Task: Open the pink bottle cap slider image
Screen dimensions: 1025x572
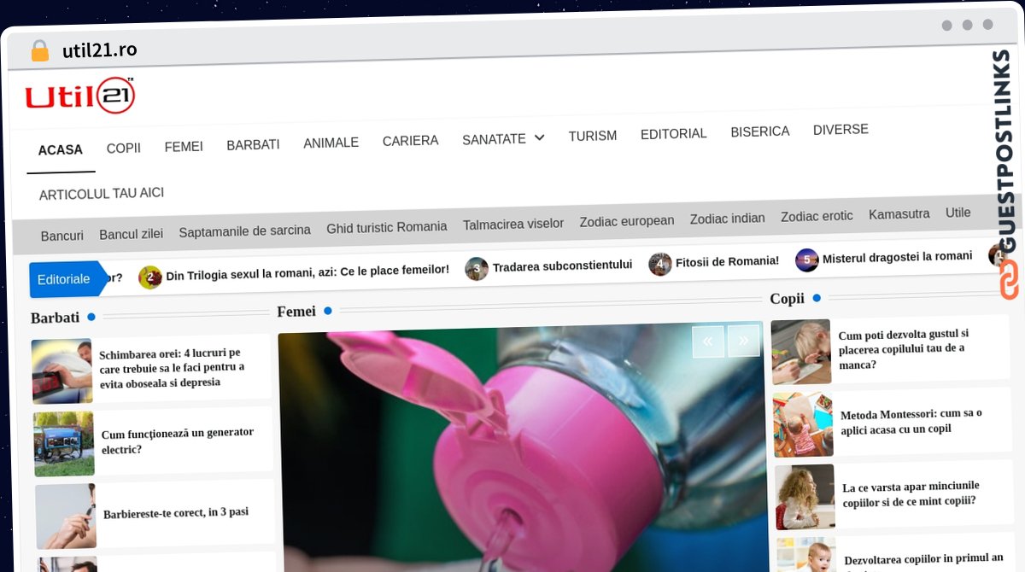Action: pyautogui.click(x=523, y=448)
